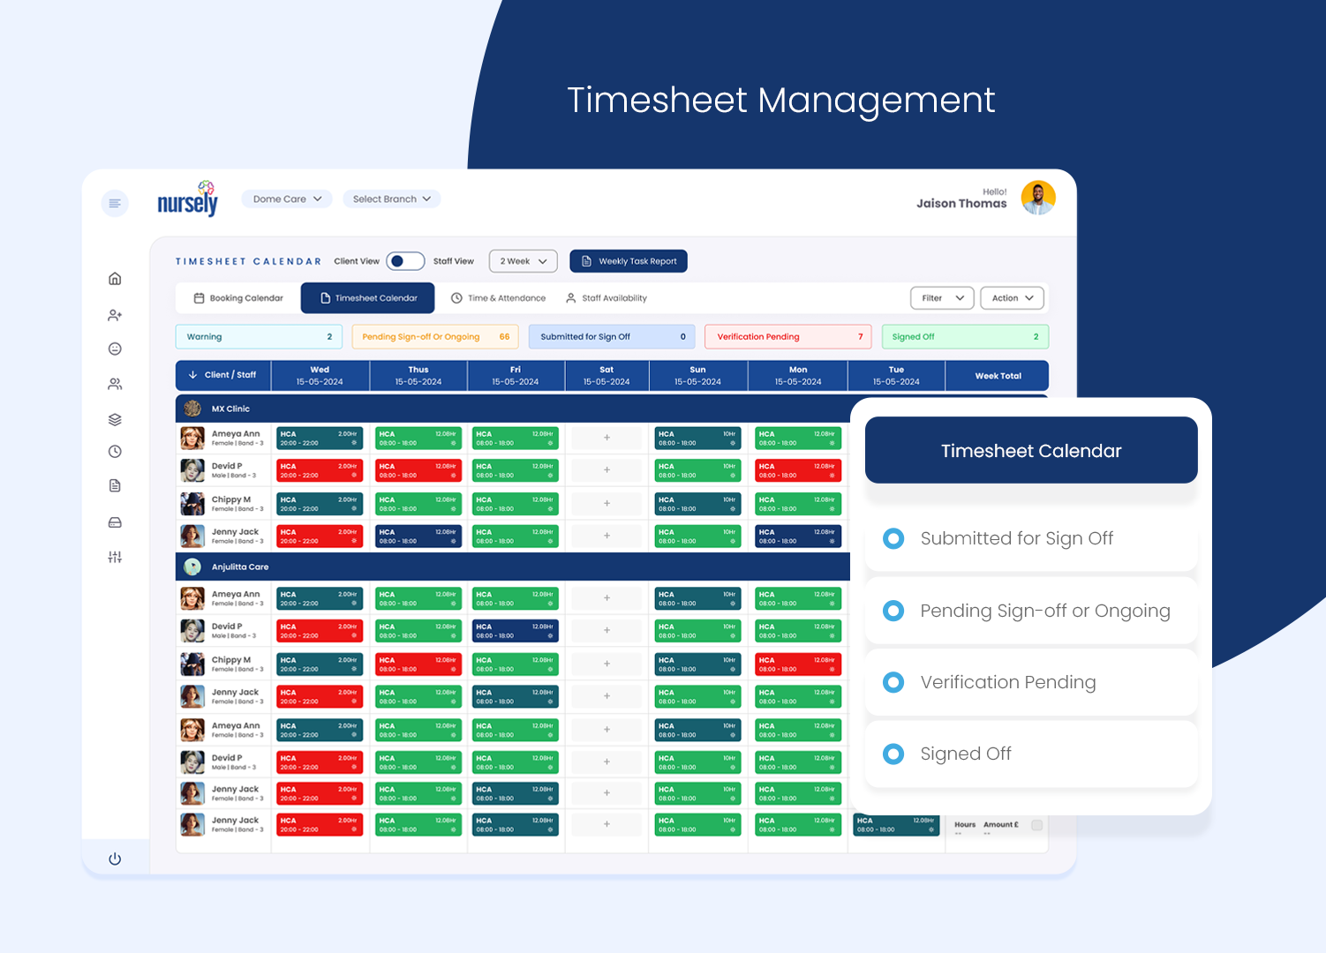Click the large Timesheet Calendar header in the overlay panel
1326x953 pixels.
(1031, 450)
